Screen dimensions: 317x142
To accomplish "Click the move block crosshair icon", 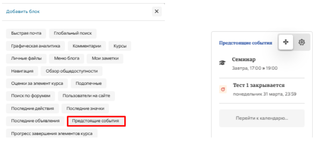I will pyautogui.click(x=286, y=42).
